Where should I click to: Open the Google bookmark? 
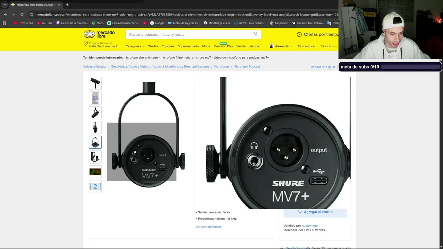coord(157,23)
